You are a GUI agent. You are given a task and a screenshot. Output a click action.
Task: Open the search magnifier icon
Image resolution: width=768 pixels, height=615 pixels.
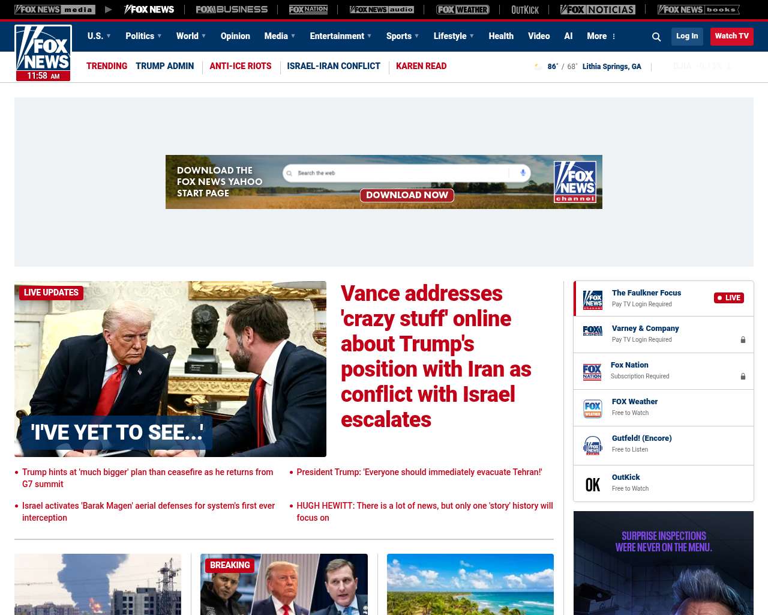pos(656,37)
